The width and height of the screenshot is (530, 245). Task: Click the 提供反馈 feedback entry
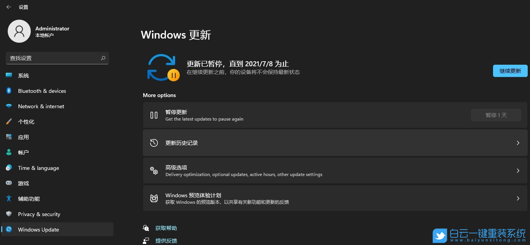[166, 240]
